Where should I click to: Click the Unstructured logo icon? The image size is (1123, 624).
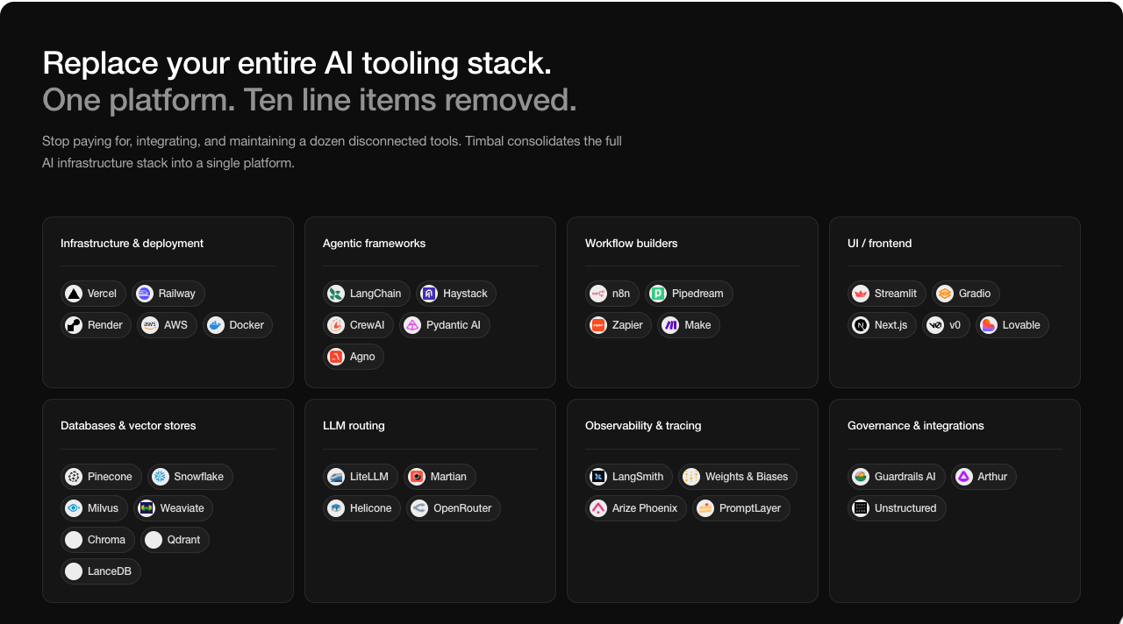point(861,508)
